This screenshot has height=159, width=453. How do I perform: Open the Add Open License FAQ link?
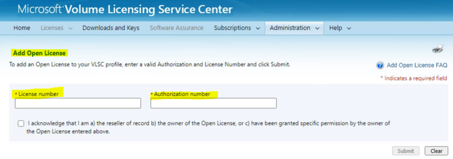(417, 65)
